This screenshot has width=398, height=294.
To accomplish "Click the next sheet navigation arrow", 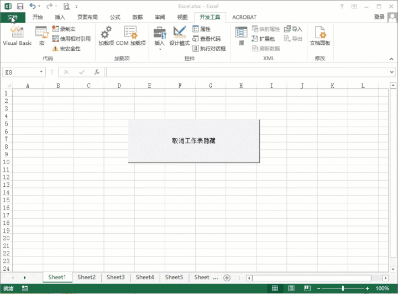I will [x=25, y=278].
